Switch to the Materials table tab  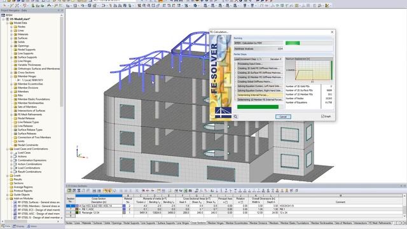[x=86, y=223]
